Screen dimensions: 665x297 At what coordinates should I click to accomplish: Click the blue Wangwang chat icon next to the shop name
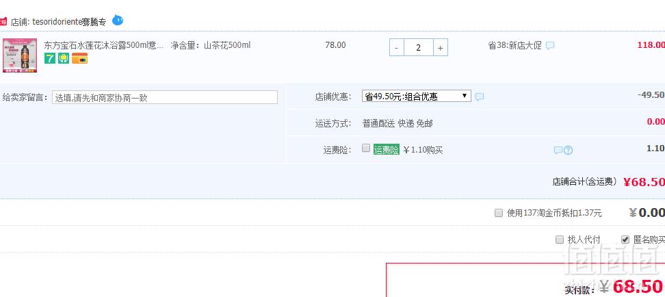click(x=118, y=20)
